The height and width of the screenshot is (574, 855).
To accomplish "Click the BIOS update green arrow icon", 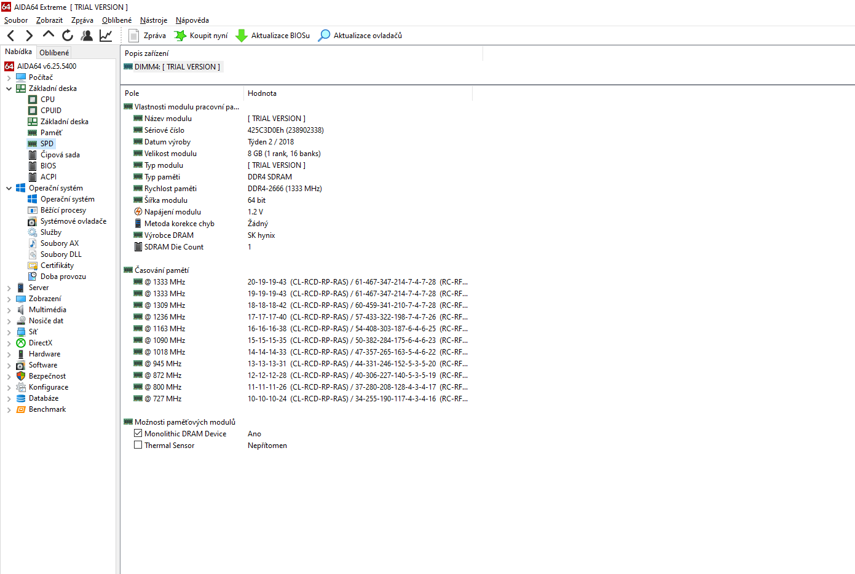I will coord(242,36).
